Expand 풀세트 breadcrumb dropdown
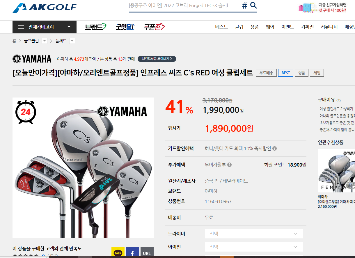 72,41
